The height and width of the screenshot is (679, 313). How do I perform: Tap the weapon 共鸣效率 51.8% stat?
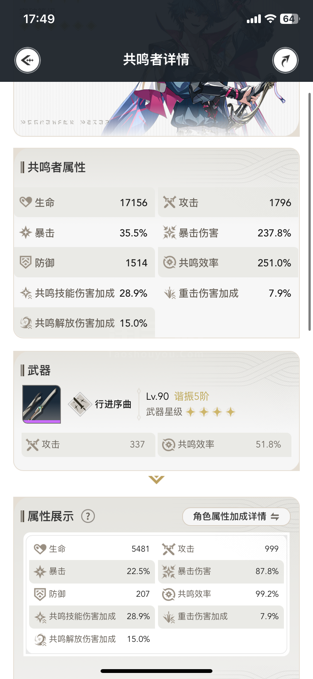point(225,444)
